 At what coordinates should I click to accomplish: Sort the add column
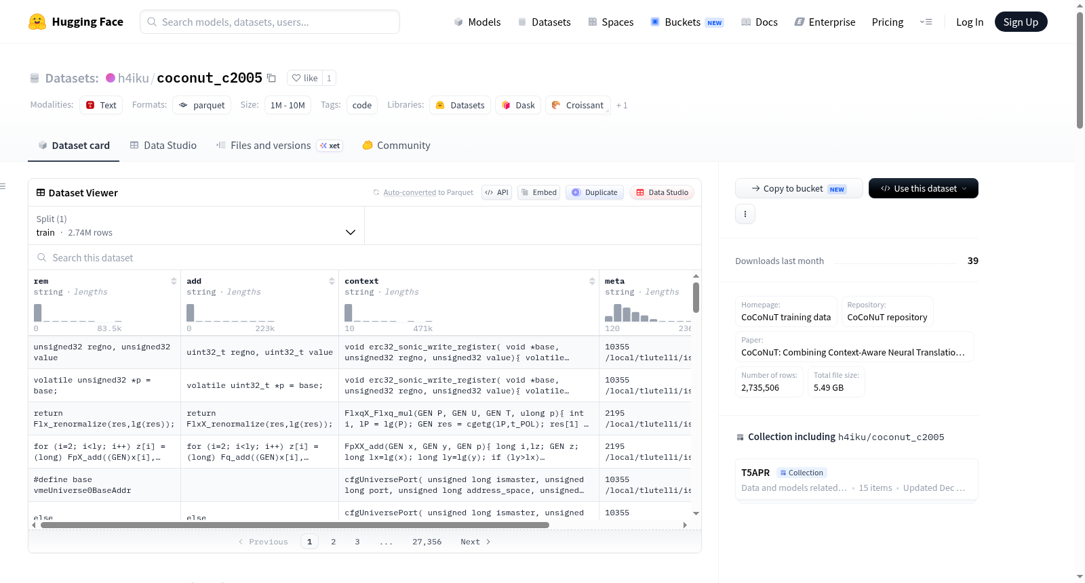pyautogui.click(x=332, y=281)
